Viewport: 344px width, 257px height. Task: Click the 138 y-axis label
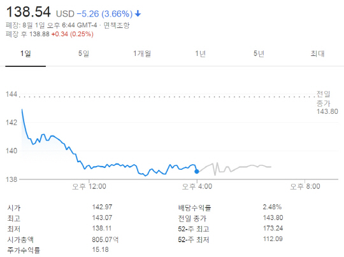(11, 179)
